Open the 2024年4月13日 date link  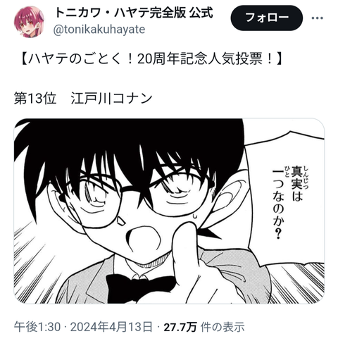112,327
